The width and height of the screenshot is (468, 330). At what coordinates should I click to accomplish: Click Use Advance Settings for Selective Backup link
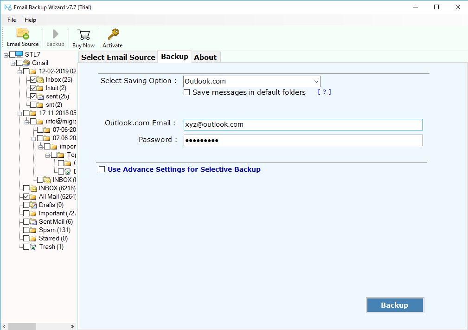click(184, 169)
